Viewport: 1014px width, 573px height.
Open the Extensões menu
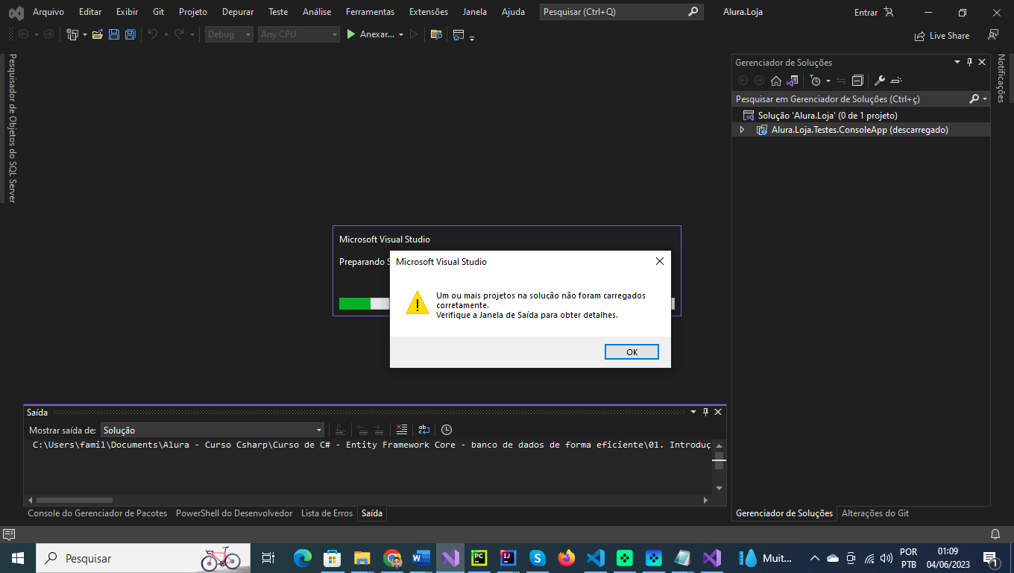point(429,12)
